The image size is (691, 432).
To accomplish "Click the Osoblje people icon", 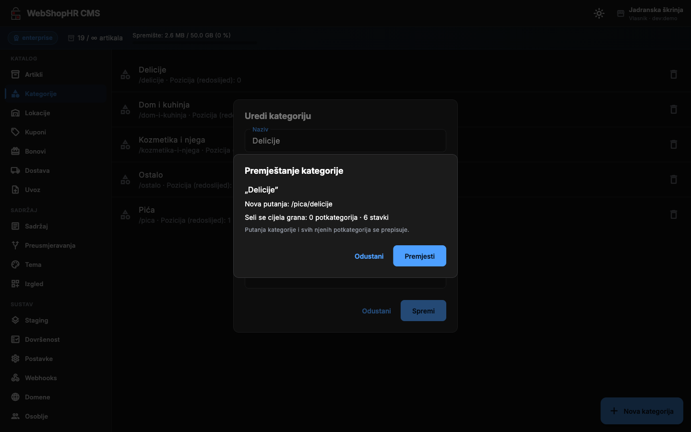I will point(15,416).
